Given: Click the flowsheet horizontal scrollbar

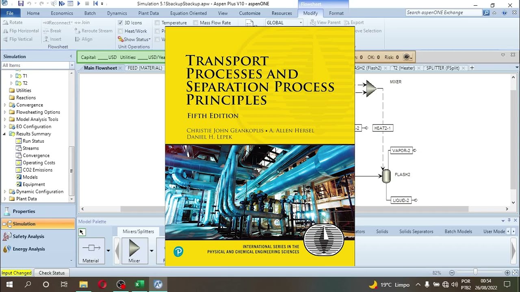Looking at the screenshot, I should [x=294, y=209].
